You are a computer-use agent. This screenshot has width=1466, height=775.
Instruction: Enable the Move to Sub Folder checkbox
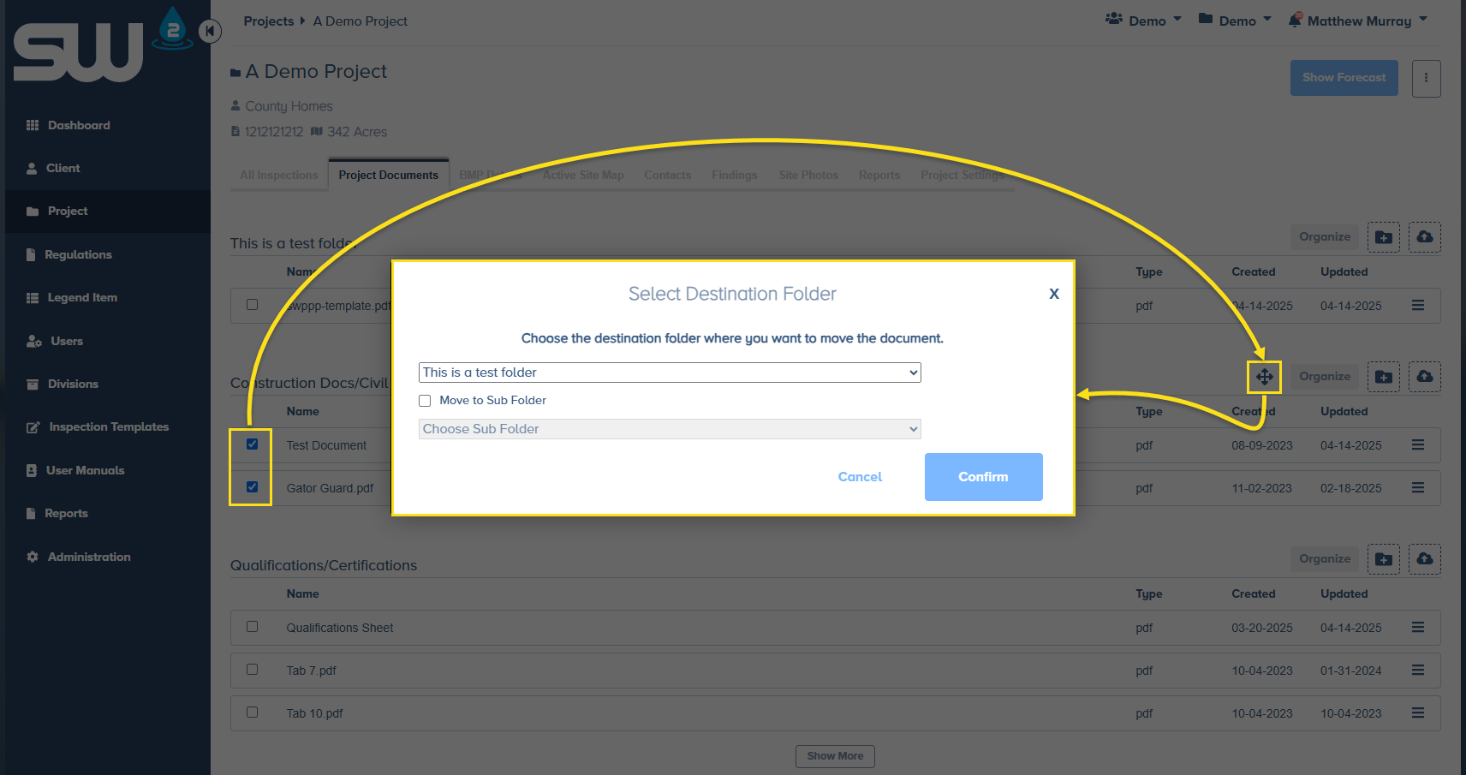coord(425,401)
